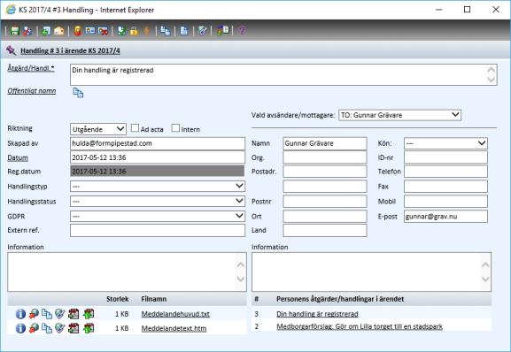Click the E-post field with gunnar@grav.nu
The width and height of the screenshot is (511, 352).
click(x=445, y=217)
